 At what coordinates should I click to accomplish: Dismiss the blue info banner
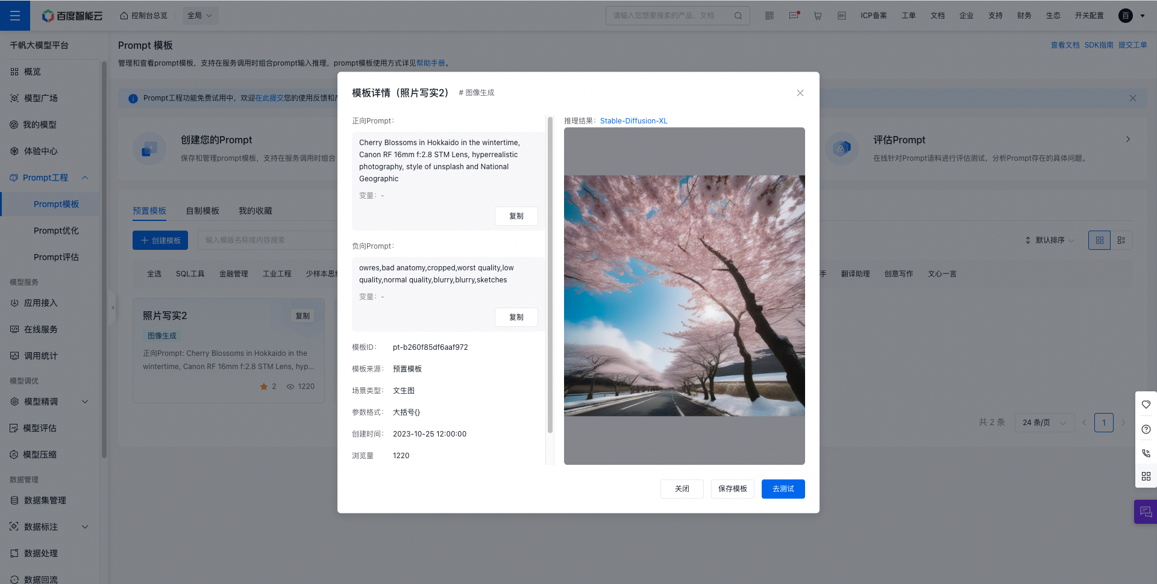click(1133, 98)
